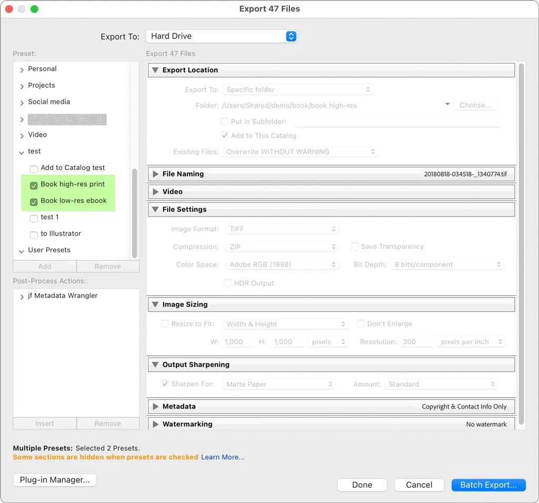This screenshot has height=503, width=539.
Task: Collapse the Output Sharpening section
Action: click(155, 365)
